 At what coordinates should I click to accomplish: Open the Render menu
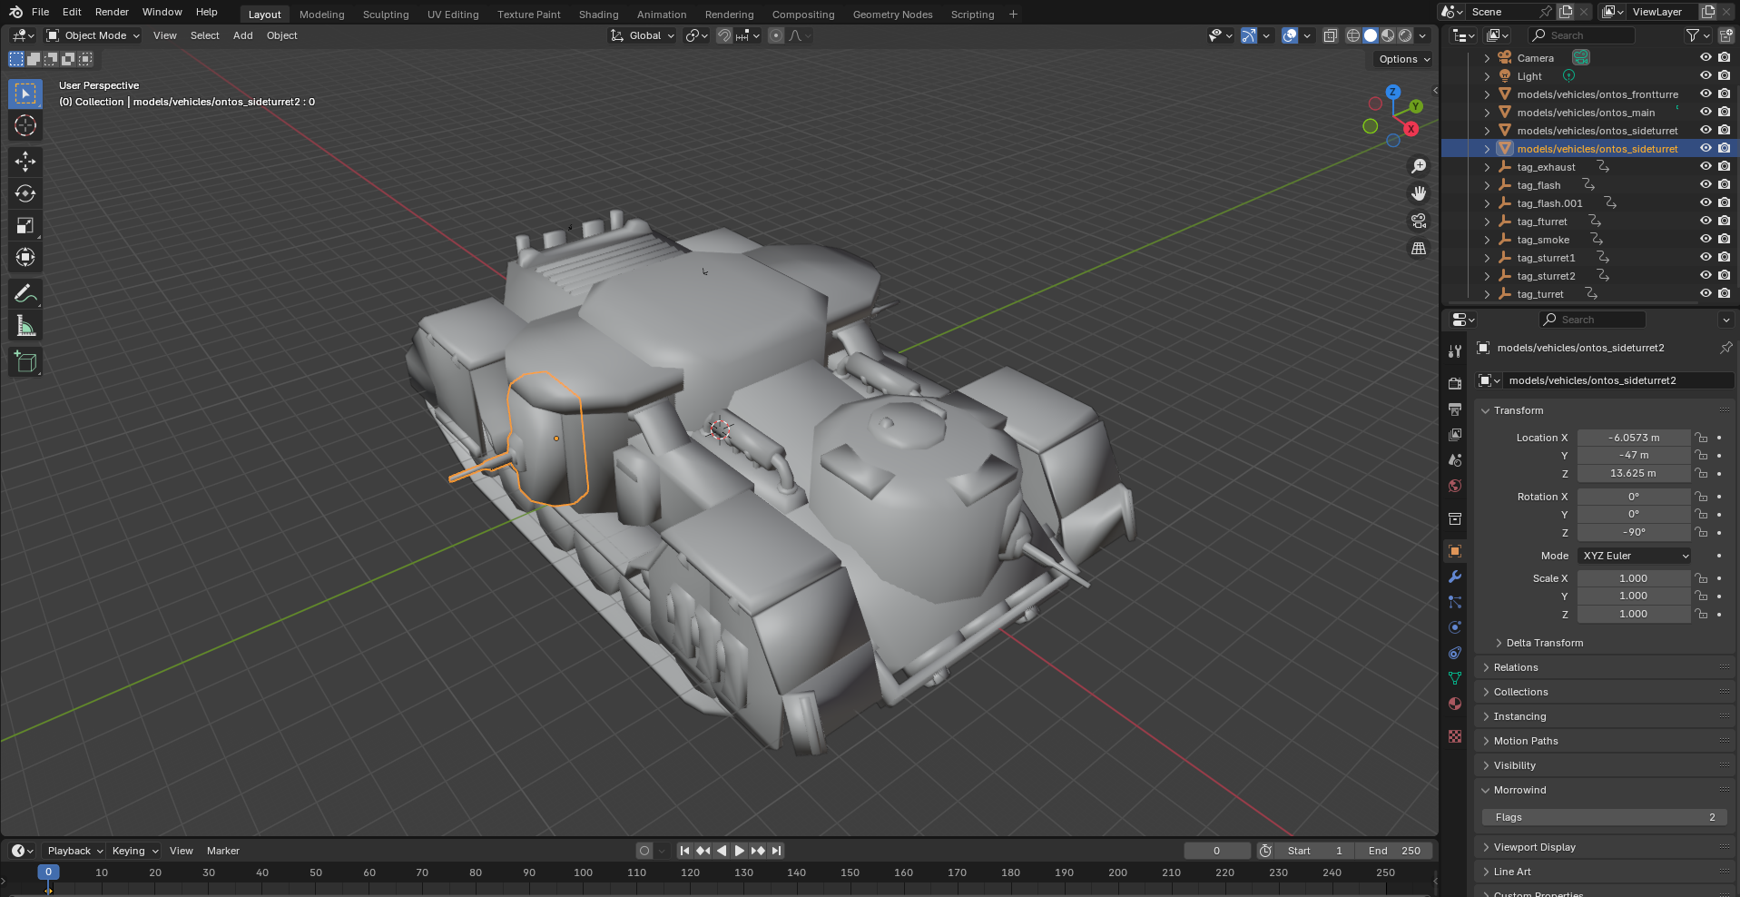tap(112, 12)
